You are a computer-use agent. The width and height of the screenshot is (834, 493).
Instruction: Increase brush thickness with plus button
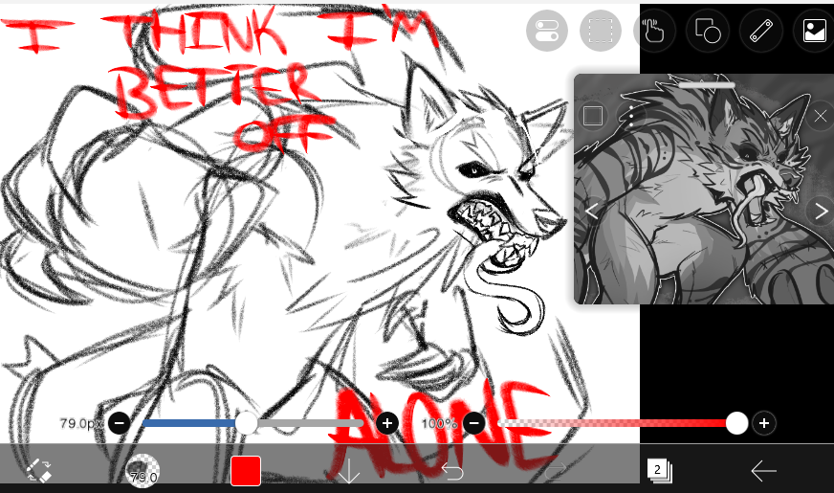[387, 423]
